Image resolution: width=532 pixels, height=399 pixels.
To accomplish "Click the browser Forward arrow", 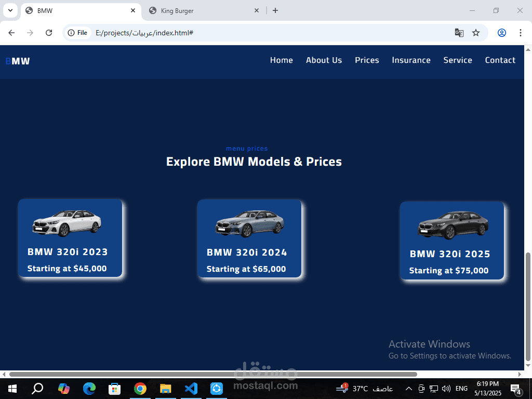I will (x=30, y=33).
